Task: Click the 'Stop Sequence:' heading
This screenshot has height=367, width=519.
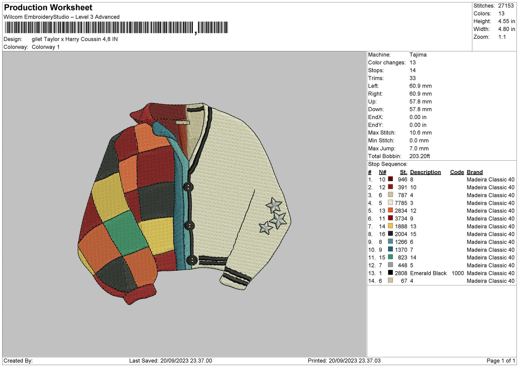Action: (388, 164)
